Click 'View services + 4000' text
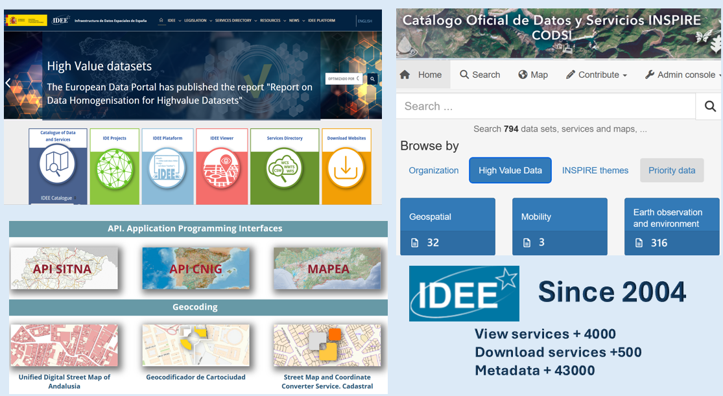 (x=545, y=334)
